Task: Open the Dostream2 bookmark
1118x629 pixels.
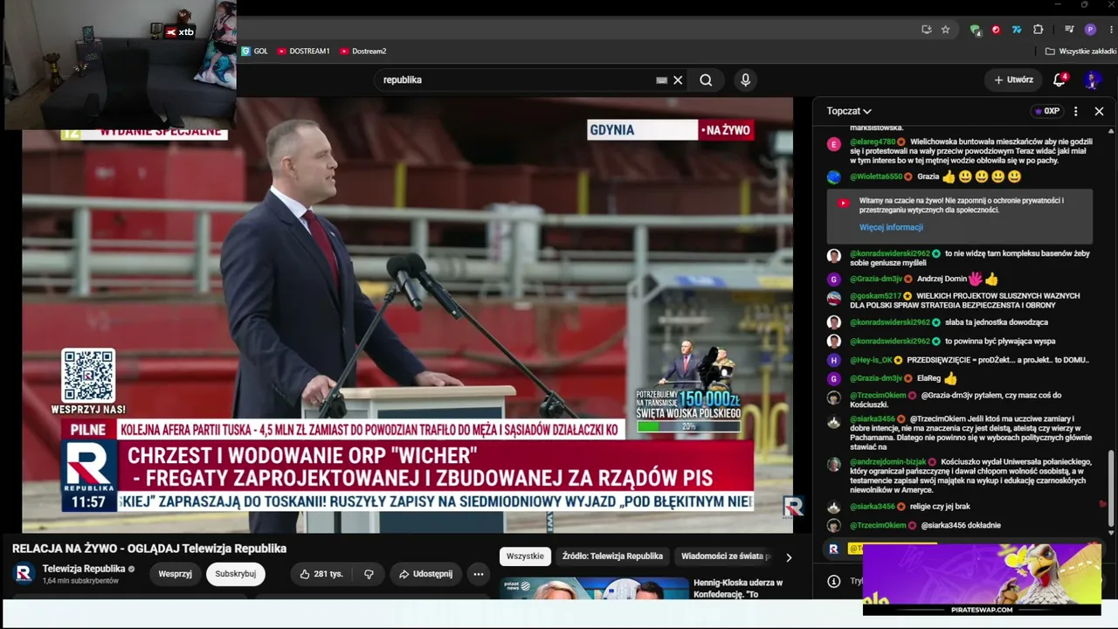Action: coord(362,52)
